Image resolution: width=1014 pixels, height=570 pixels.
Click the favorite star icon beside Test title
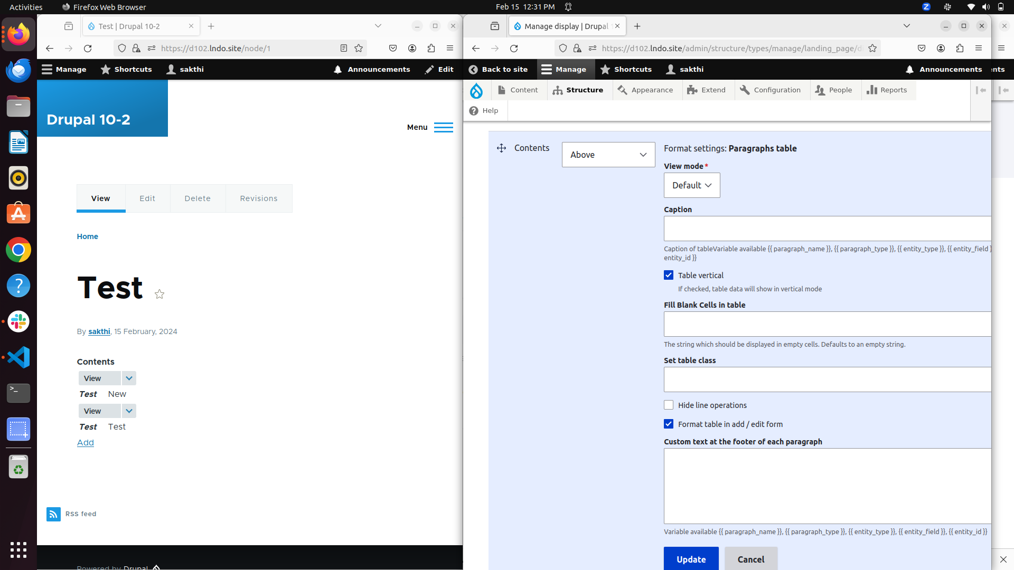(159, 294)
